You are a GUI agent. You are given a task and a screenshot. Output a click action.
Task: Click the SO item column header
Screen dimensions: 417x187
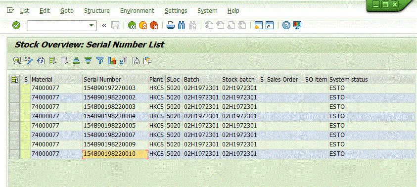click(316, 80)
